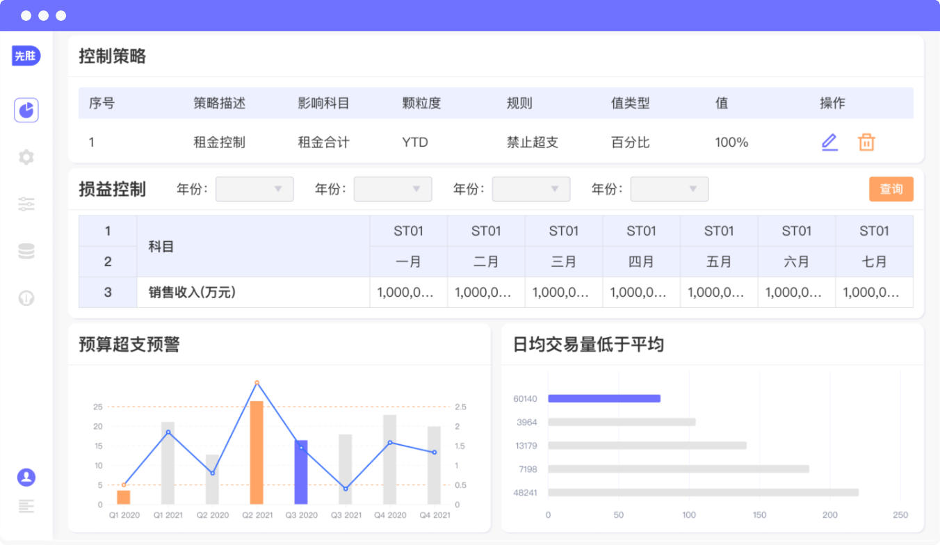The width and height of the screenshot is (940, 545).
Task: Click the 一月 column header cell
Action: [408, 262]
